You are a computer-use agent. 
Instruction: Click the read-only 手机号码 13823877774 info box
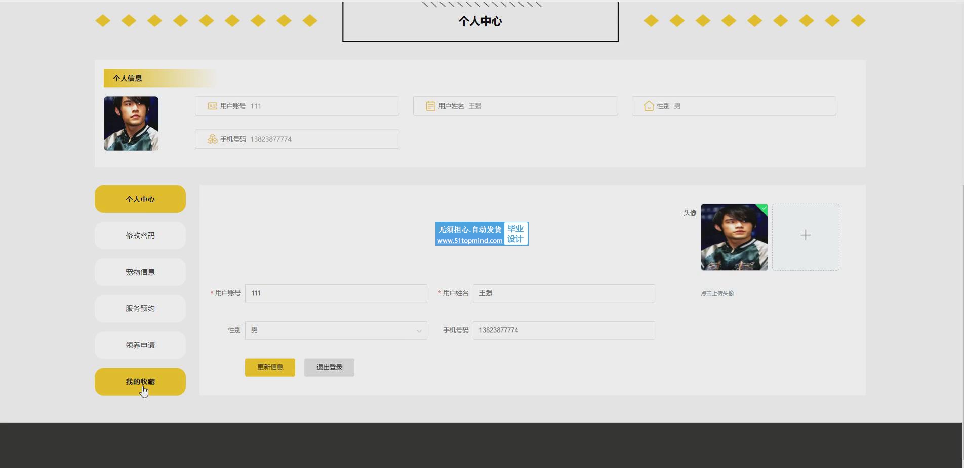point(297,139)
